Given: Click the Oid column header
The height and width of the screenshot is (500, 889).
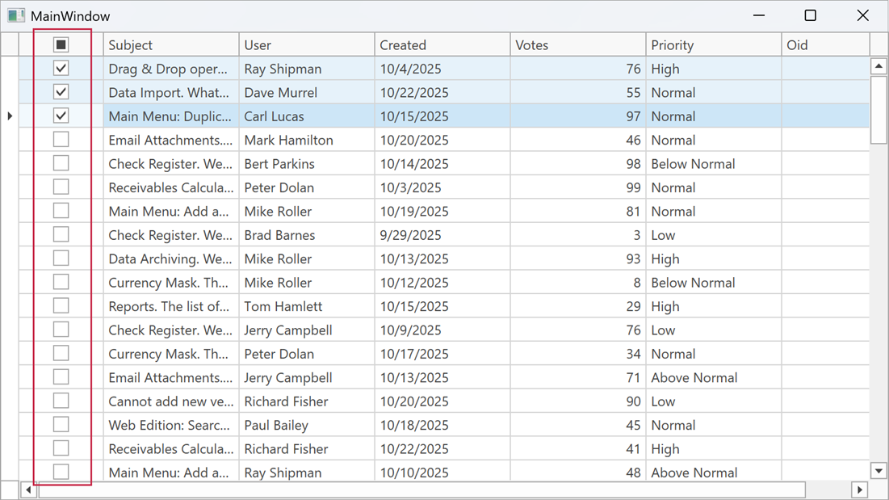Looking at the screenshot, I should (824, 44).
